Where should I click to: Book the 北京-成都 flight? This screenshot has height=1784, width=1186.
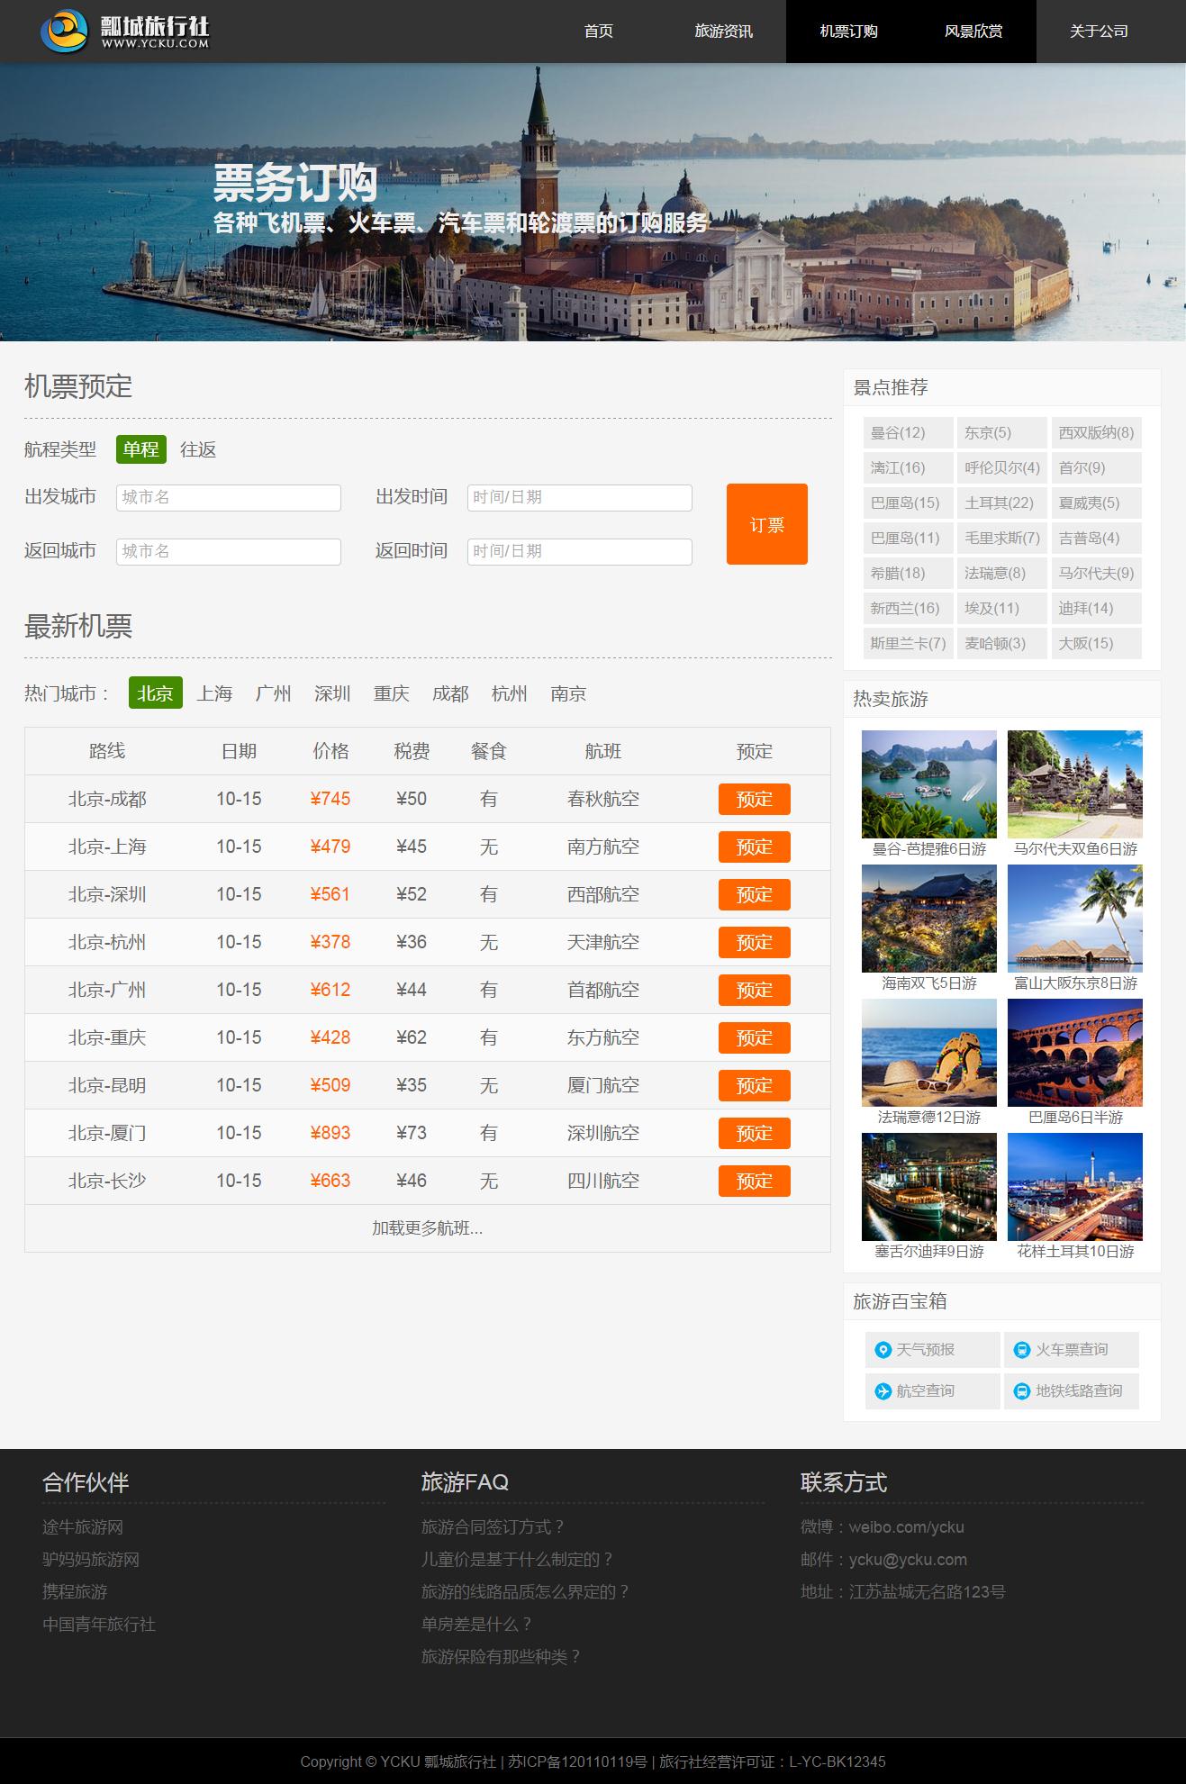point(754,799)
